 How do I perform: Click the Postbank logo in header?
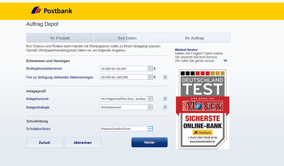51,11
